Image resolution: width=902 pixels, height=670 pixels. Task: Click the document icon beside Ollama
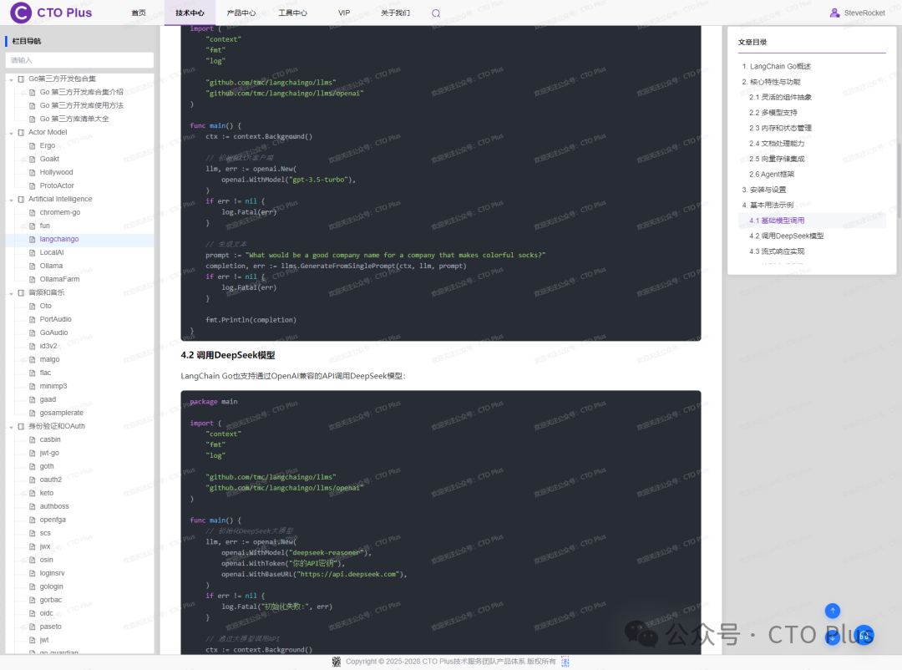click(x=33, y=266)
